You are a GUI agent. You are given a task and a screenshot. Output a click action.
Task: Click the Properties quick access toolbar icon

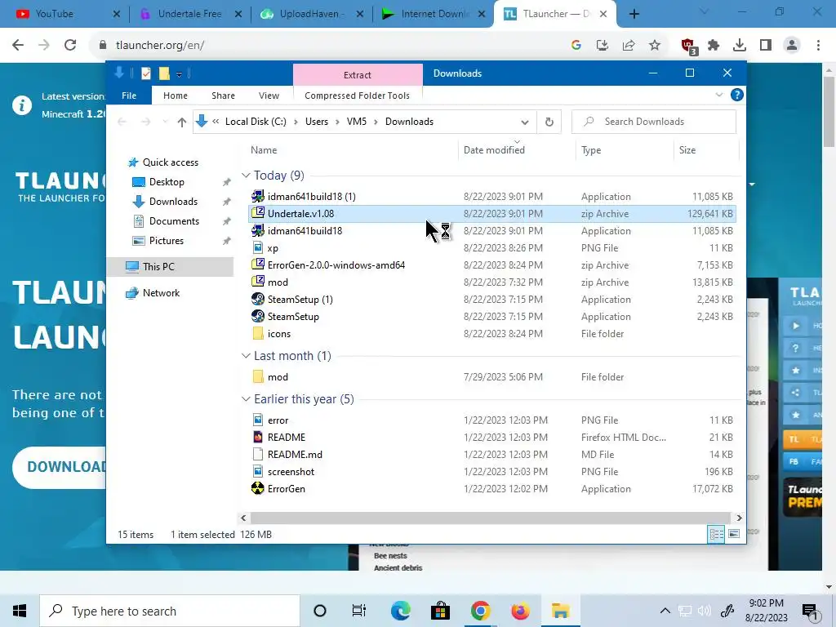[x=146, y=73]
